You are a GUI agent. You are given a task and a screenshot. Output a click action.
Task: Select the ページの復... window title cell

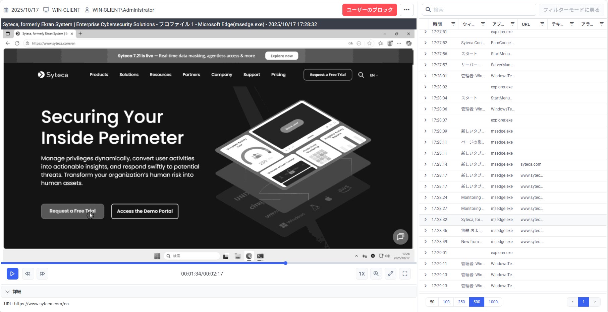[x=473, y=142]
